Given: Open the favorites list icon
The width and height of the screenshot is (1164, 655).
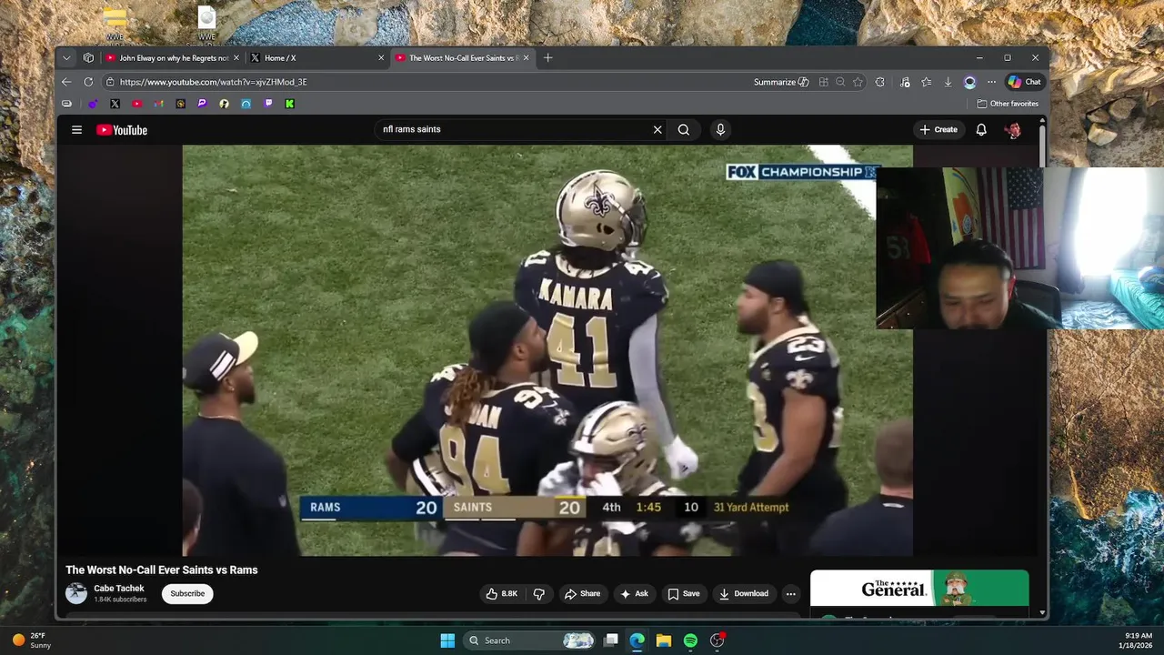Looking at the screenshot, I should [926, 82].
